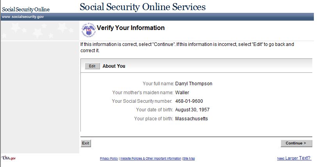
Task: Click the Social Security number value
Action: click(189, 101)
